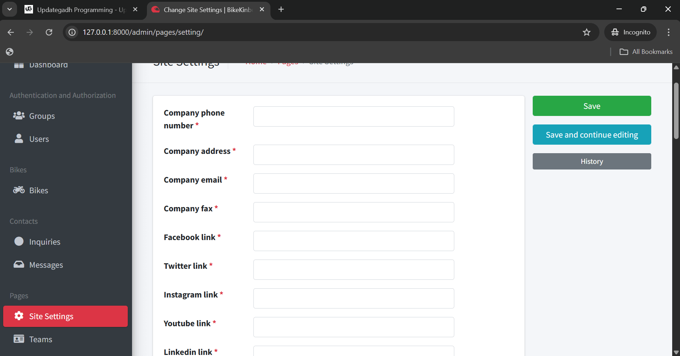Click the Bikes motorcycle icon in sidebar
The image size is (680, 356).
pos(19,190)
